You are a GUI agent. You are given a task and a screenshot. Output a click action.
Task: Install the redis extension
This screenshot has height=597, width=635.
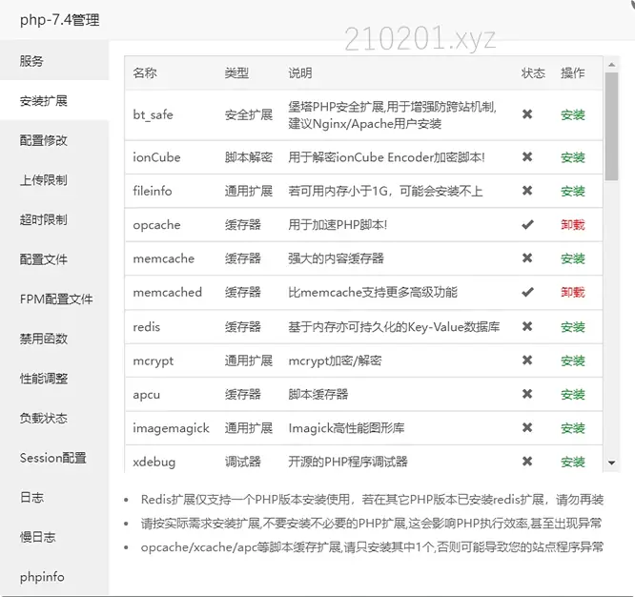coord(573,327)
